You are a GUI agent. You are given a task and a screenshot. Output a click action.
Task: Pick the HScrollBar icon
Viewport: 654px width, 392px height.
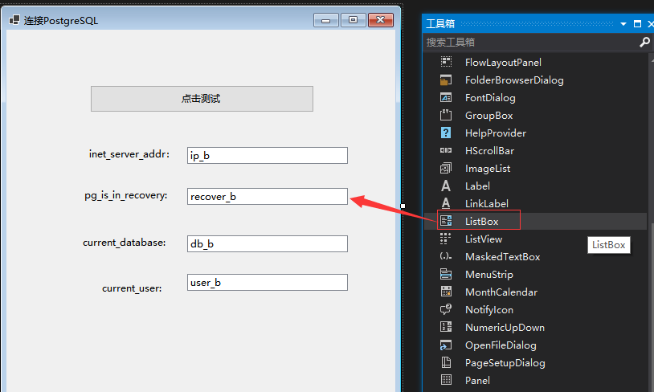pyautogui.click(x=446, y=150)
